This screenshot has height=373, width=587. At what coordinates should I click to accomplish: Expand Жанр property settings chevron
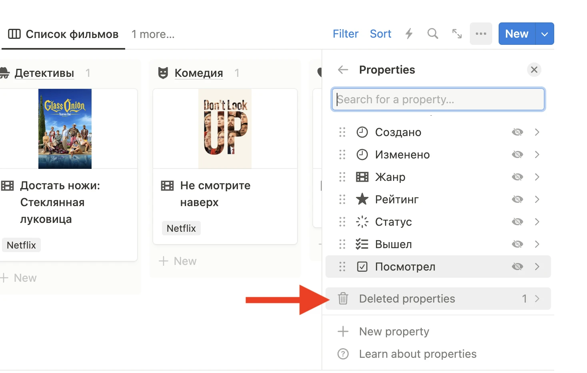[537, 177]
